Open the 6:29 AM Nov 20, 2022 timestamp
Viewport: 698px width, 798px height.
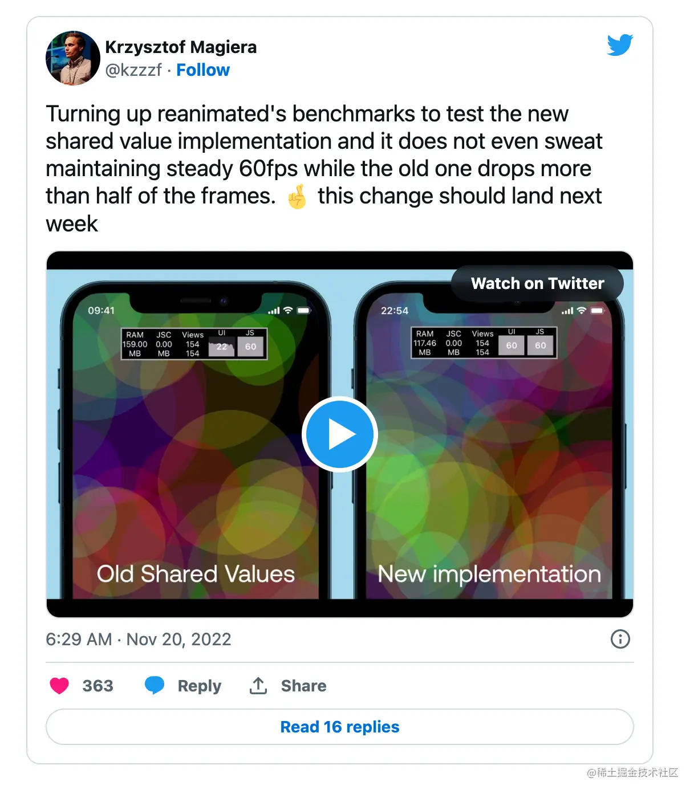(x=139, y=640)
